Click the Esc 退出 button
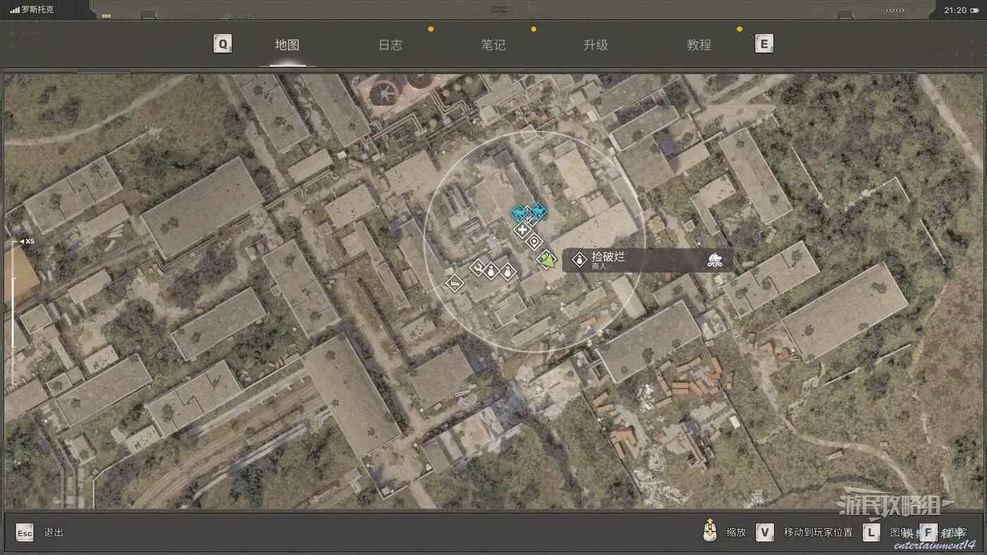The height and width of the screenshot is (555, 987). (x=25, y=532)
